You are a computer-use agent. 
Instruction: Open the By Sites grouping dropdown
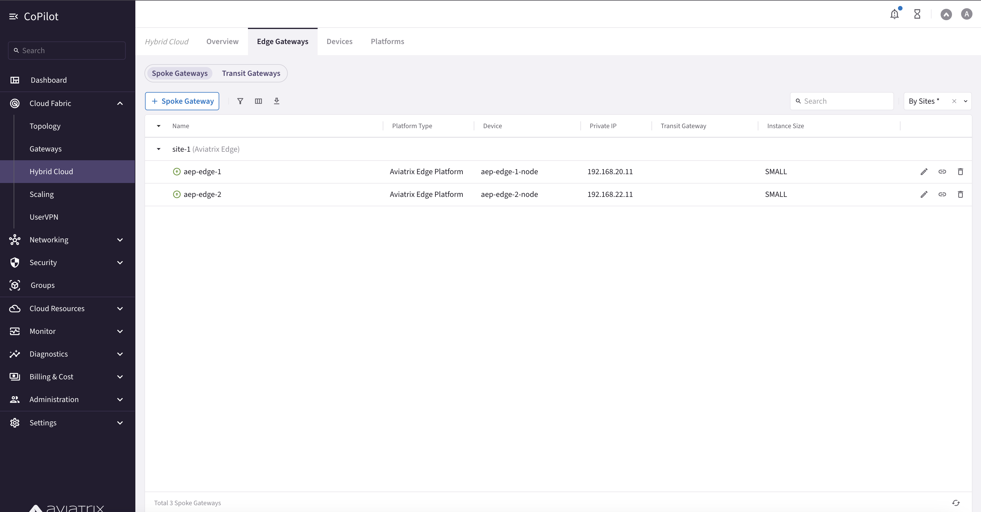(965, 101)
